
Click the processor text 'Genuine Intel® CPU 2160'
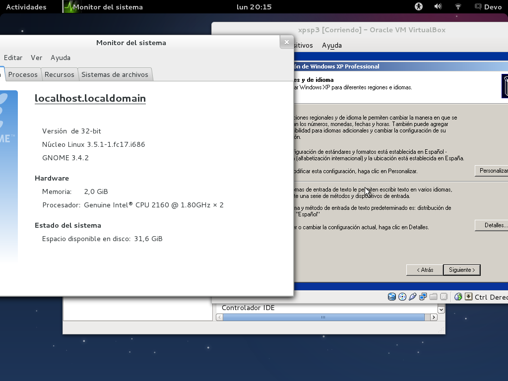click(x=127, y=205)
